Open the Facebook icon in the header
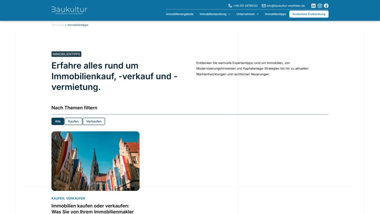380x214 pixels. coord(326,6)
